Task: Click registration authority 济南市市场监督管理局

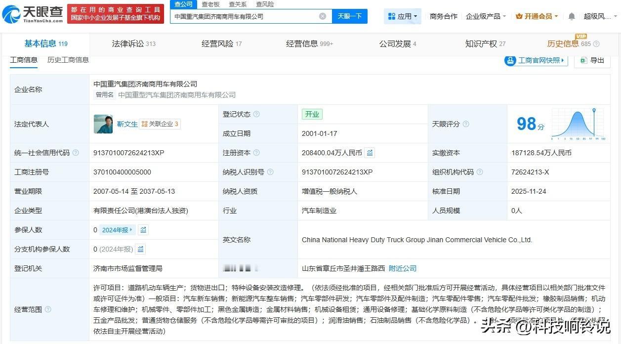Action: pyautogui.click(x=128, y=268)
